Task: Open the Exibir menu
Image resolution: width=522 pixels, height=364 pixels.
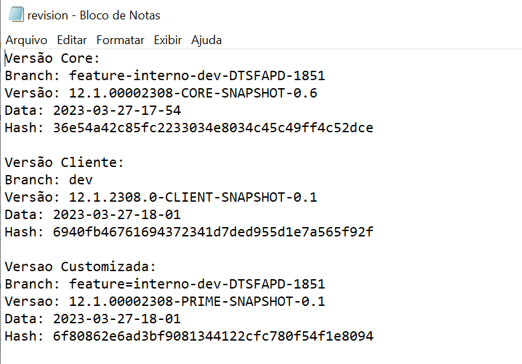Action: (x=168, y=40)
